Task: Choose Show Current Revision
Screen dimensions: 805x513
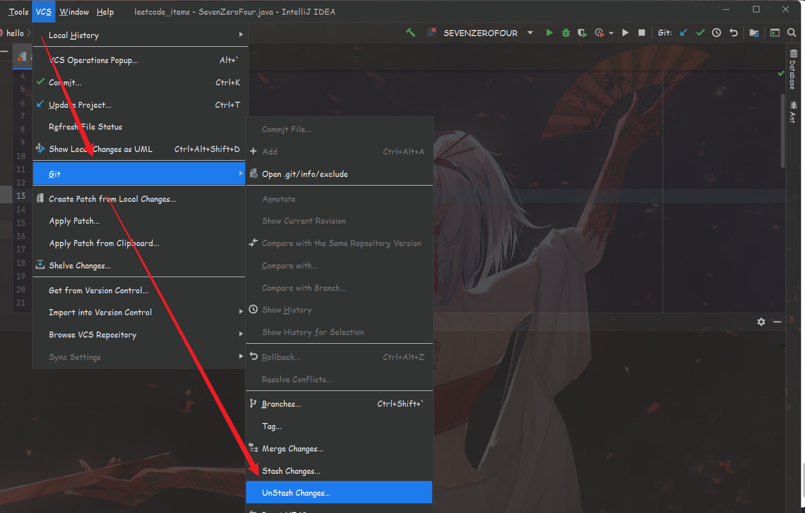Action: [x=339, y=221]
